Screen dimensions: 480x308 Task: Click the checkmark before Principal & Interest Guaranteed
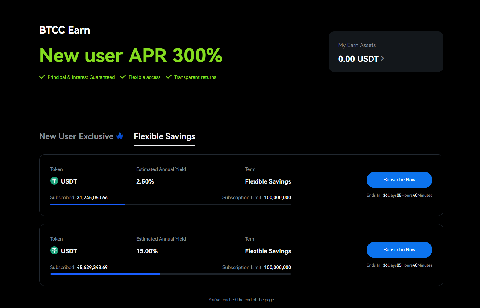click(42, 77)
